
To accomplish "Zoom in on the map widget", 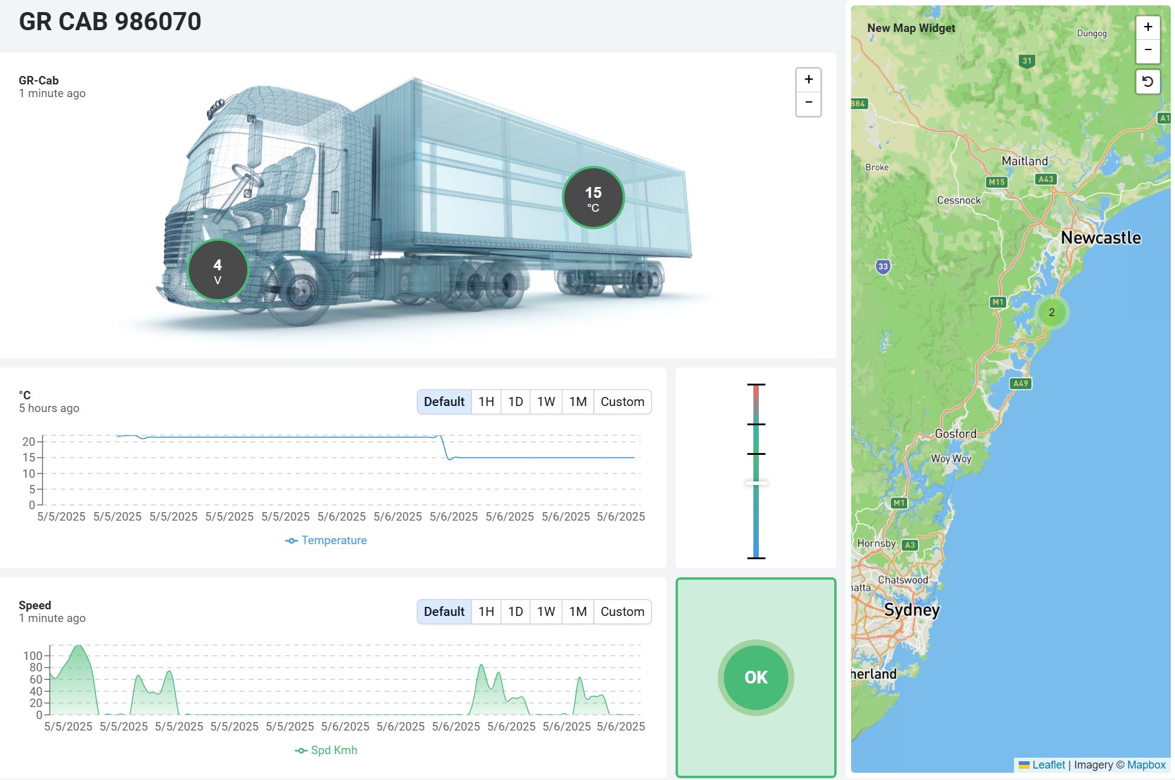I will 1148,27.
